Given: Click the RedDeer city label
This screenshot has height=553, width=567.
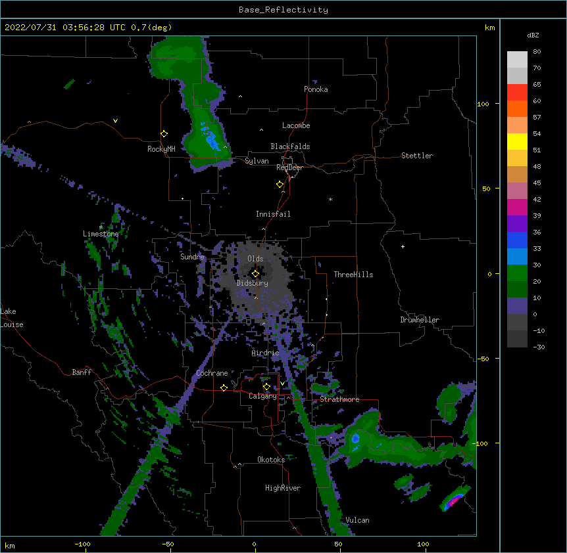Looking at the screenshot, I should pos(289,167).
